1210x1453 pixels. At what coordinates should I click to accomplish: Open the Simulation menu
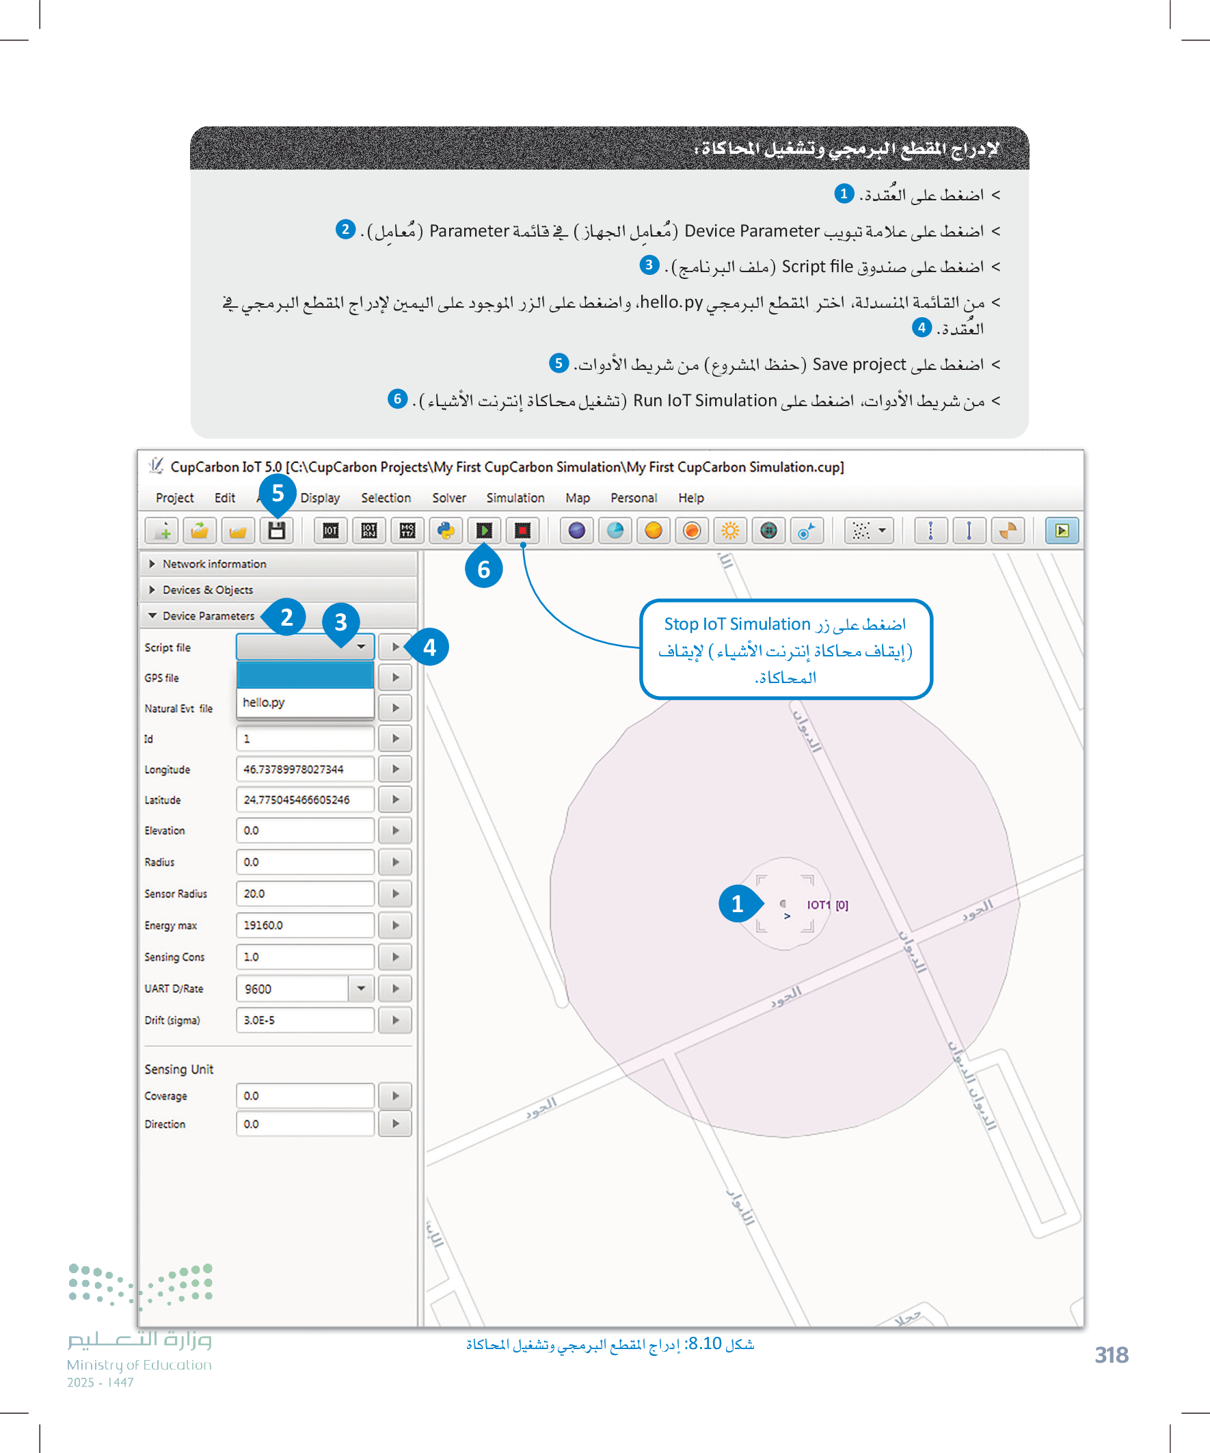coord(515,498)
